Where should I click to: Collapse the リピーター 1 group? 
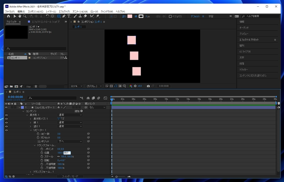[31, 130]
